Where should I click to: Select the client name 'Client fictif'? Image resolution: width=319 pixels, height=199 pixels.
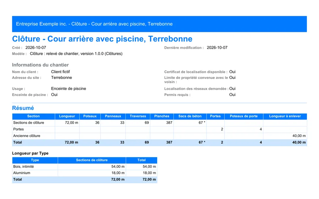pyautogui.click(x=60, y=72)
